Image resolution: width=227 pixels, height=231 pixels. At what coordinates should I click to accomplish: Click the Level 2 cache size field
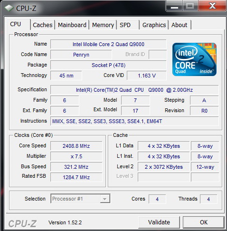pos(164,167)
